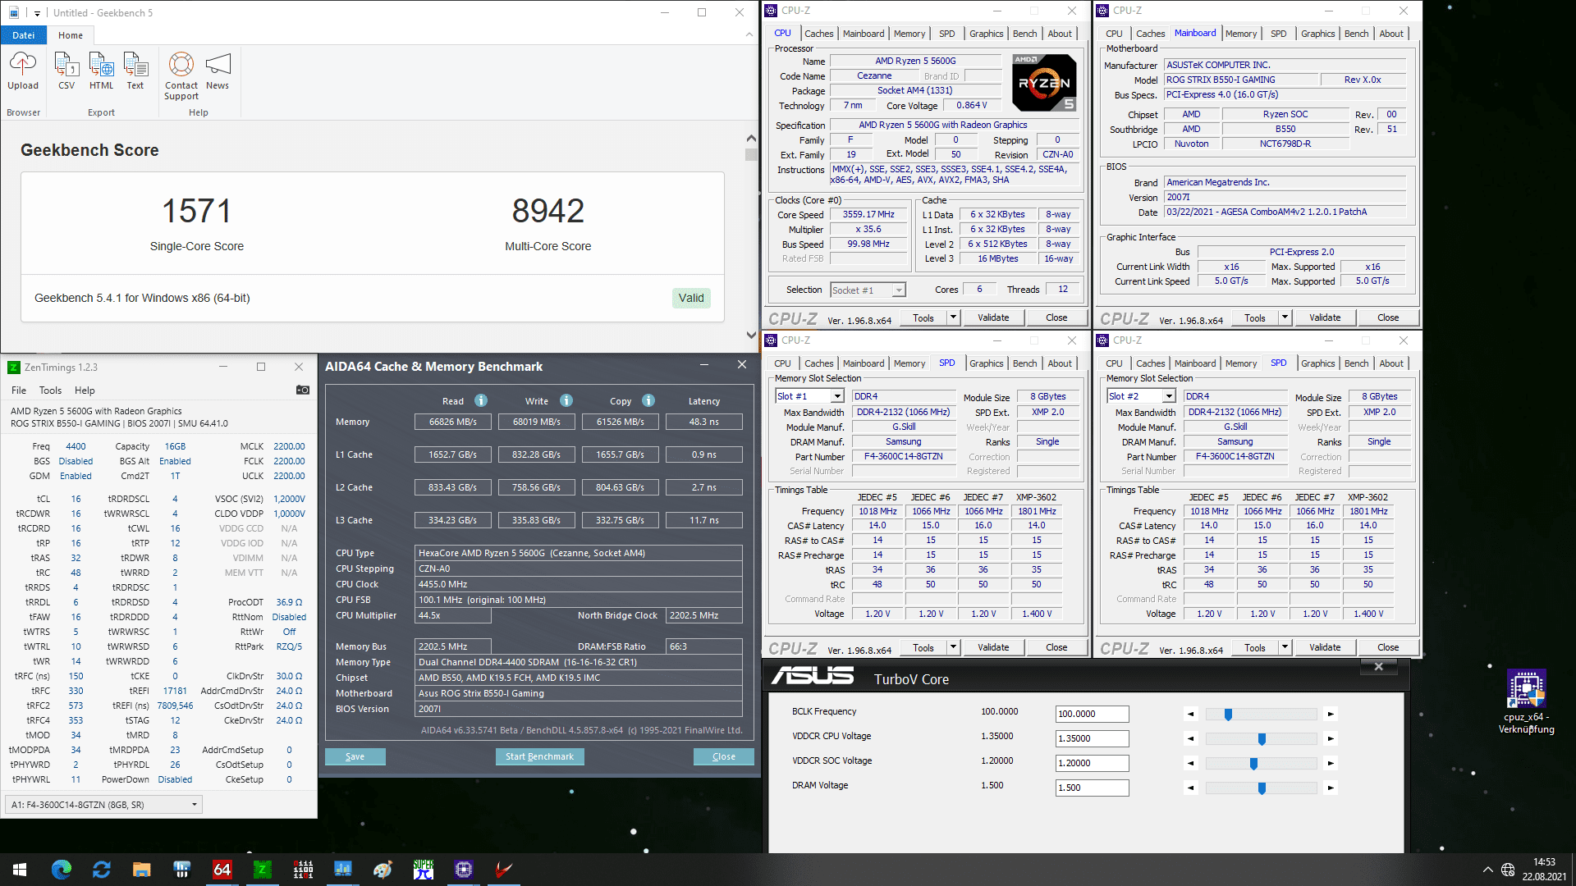
Task: Show hidden system tray icons
Action: point(1487,870)
